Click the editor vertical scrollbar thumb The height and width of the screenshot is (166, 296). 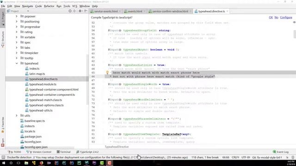pos(295,34)
